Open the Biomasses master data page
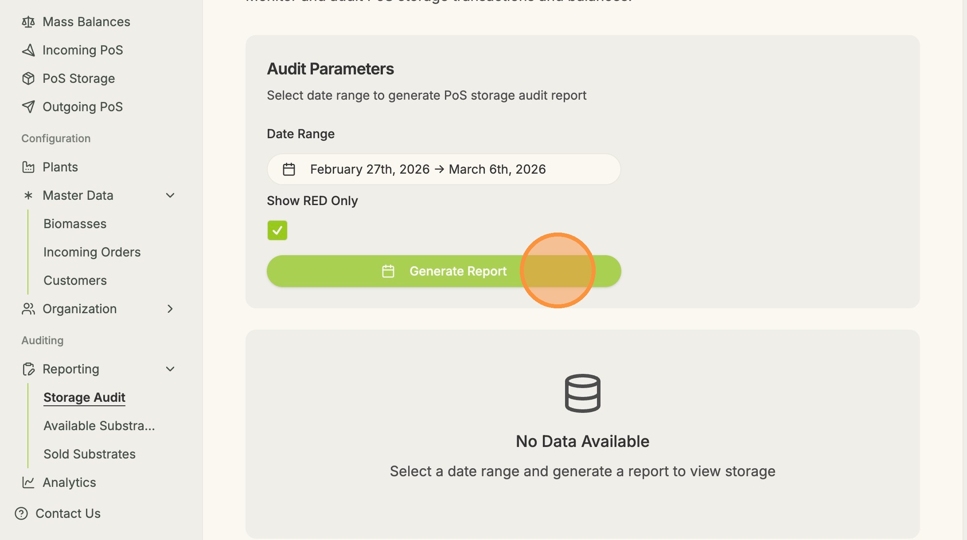The width and height of the screenshot is (967, 540). [75, 224]
